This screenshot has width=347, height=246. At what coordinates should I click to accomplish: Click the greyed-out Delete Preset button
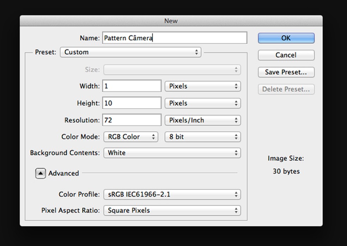(286, 89)
